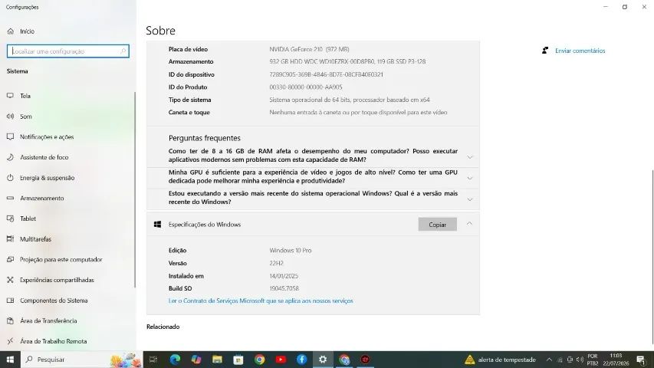This screenshot has height=368, width=654.
Task: Open Notificações e ações settings
Action: coord(41,137)
